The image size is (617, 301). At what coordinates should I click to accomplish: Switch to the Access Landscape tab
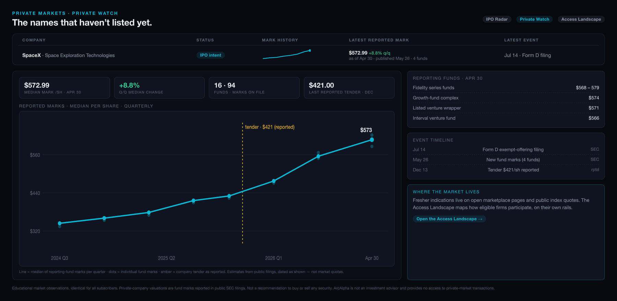click(581, 19)
